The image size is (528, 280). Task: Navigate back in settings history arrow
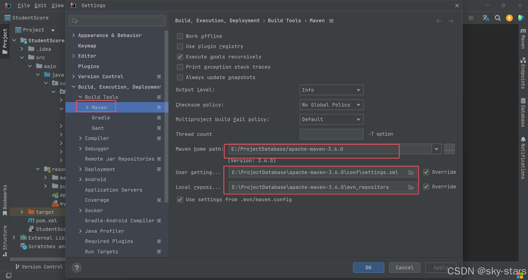[x=439, y=21]
